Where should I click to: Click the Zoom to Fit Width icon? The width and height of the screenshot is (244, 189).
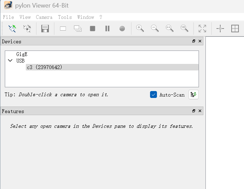coord(170,29)
